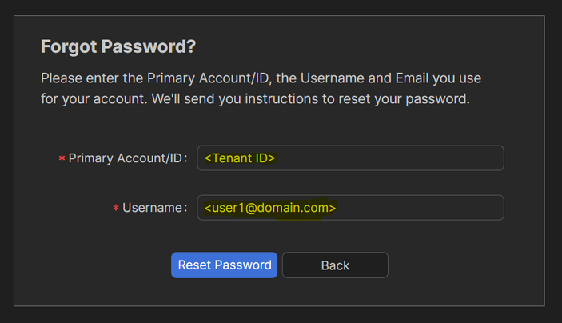Click the red asterisk beside Username
Viewport: 562px width, 323px height.
coord(115,209)
